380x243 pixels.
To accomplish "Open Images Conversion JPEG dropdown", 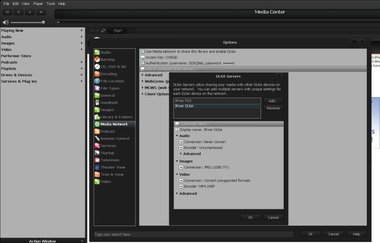I will [181, 167].
